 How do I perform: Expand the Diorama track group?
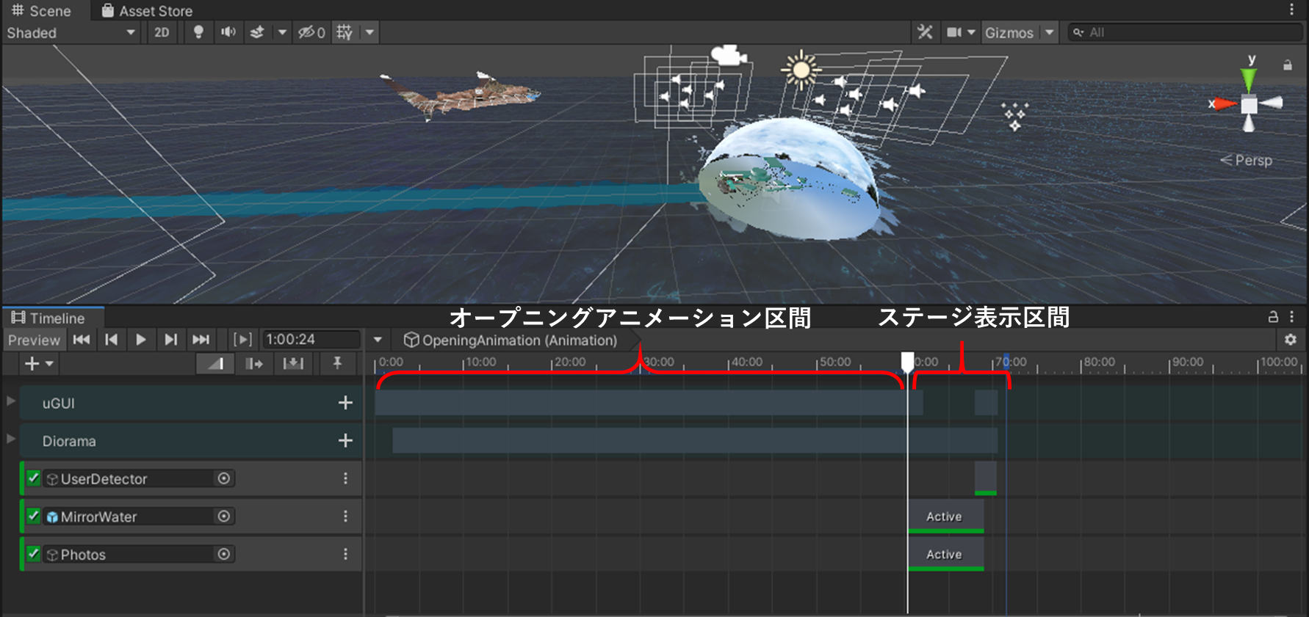click(10, 439)
